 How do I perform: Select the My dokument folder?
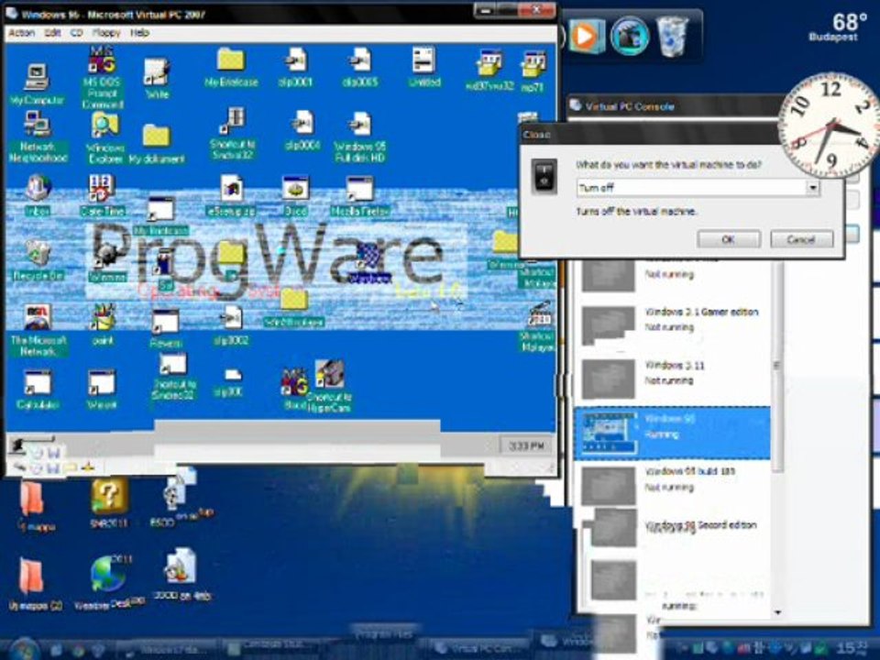(157, 145)
